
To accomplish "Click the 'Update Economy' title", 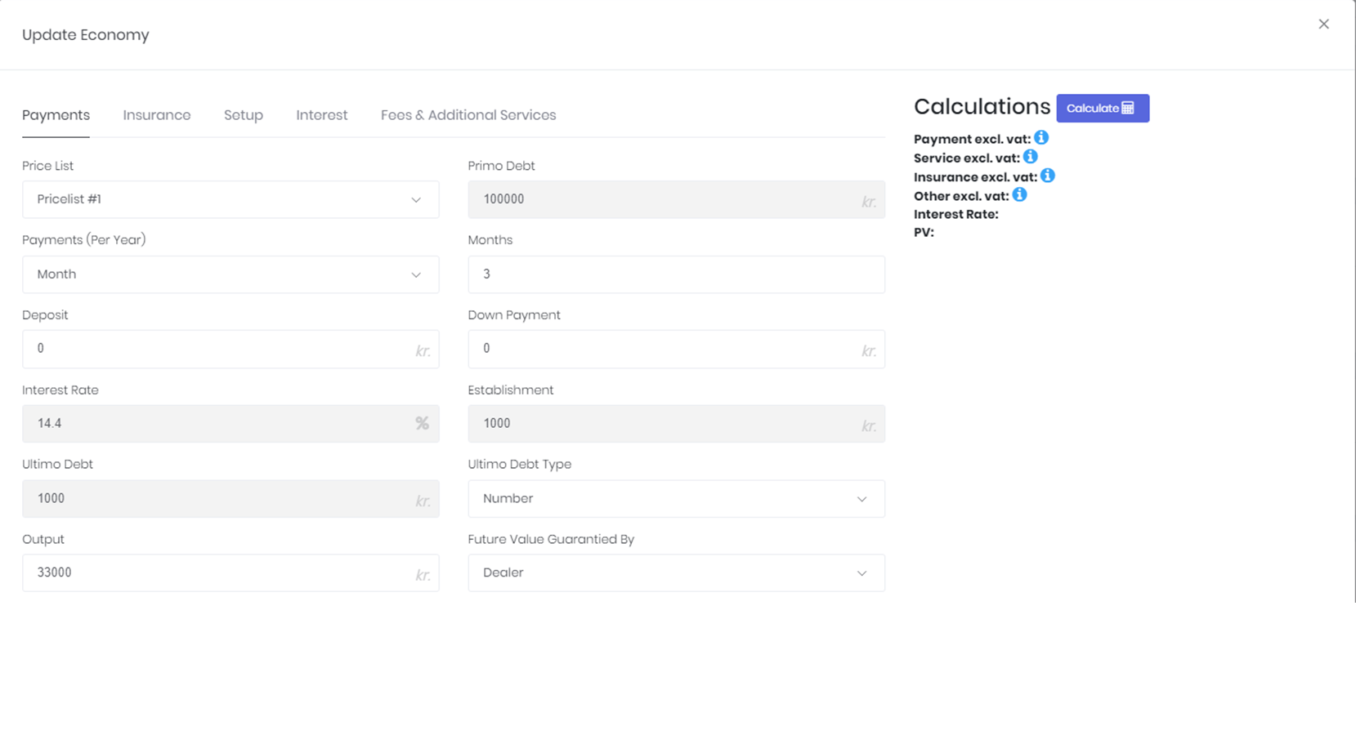I will (x=86, y=35).
